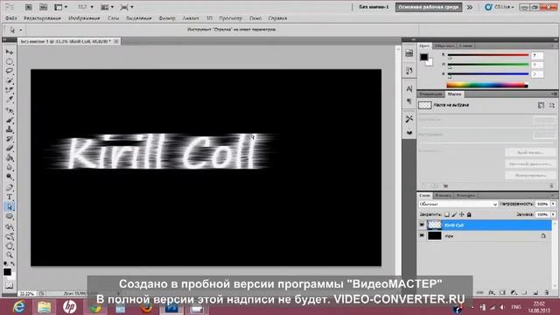Open the layer opacity slider arrow

[553, 204]
